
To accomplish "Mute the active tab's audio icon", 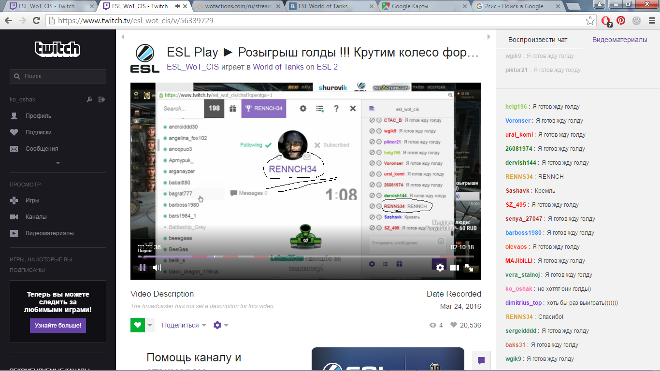I will [x=177, y=6].
